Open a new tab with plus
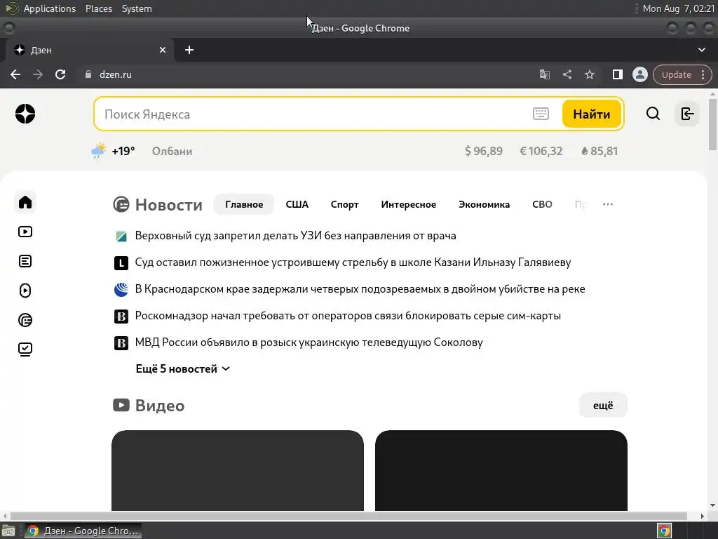This screenshot has width=718, height=539. [189, 50]
